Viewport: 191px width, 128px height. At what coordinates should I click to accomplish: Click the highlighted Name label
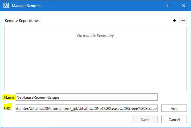[9, 98]
